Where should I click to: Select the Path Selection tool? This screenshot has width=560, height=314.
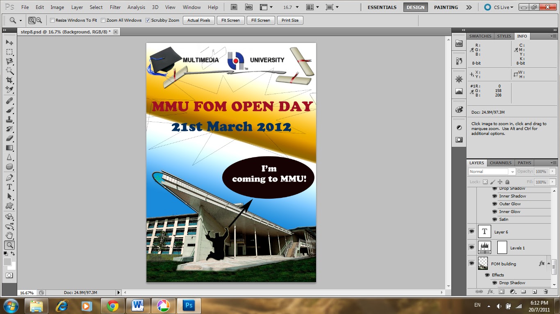9,196
